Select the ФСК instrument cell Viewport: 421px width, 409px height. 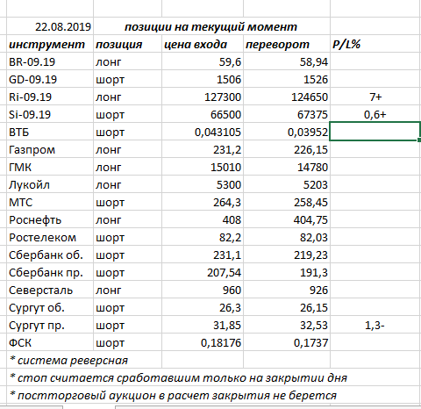50,342
